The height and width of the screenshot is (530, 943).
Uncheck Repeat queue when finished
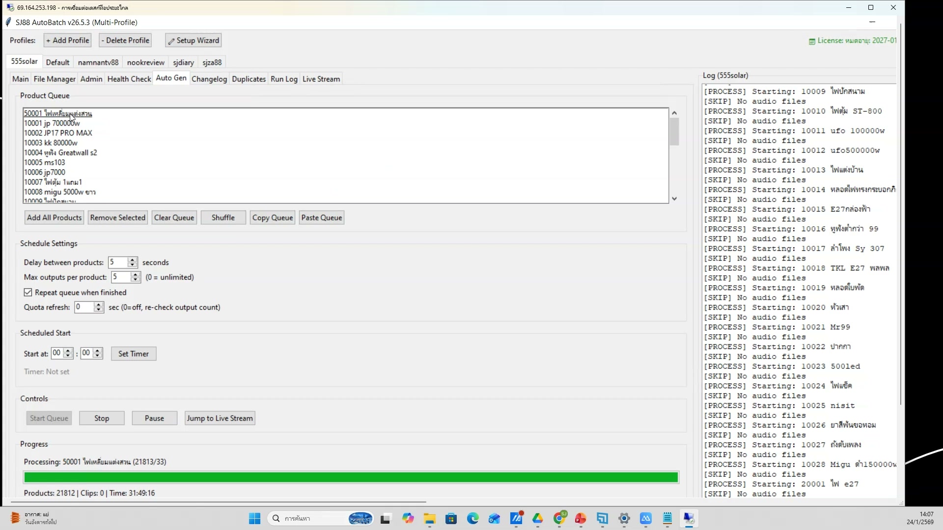28,292
